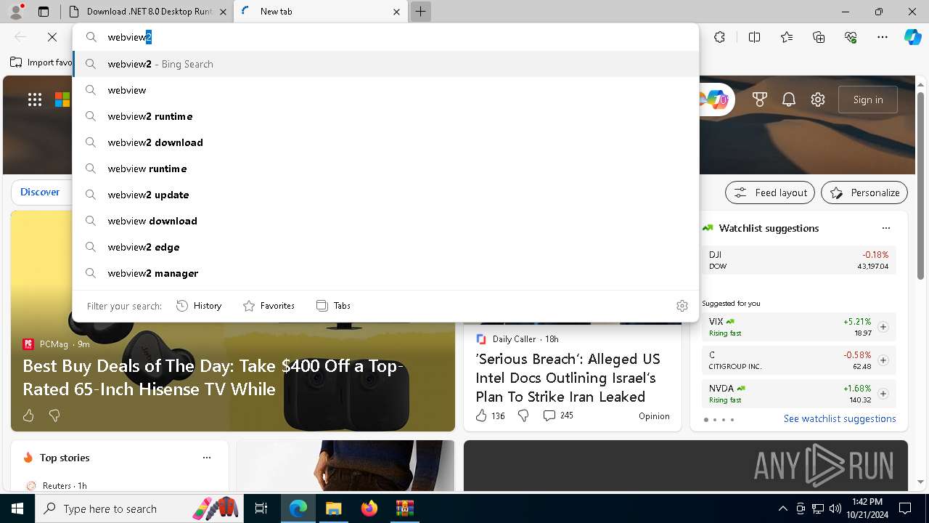Screen dimensions: 929x523
Task: Open the Edge profile icon
Action: (x=16, y=12)
